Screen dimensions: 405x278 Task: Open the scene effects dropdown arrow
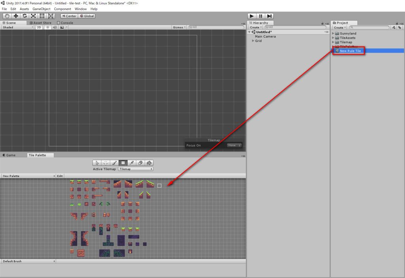click(x=66, y=27)
